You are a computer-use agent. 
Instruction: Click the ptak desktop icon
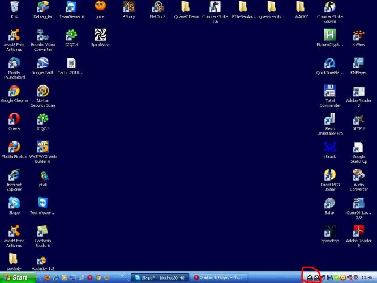point(43,178)
